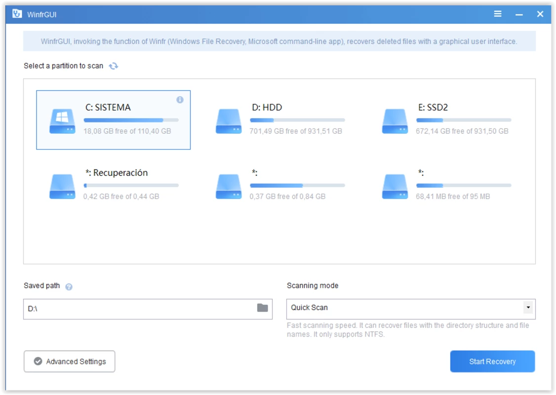Select the Recuperación partition drive icon
This screenshot has width=556, height=395.
point(62,187)
